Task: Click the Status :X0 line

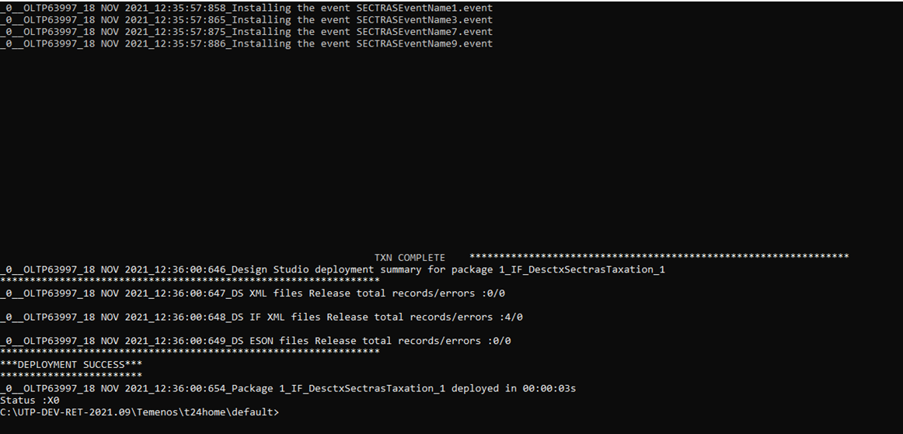Action: (30, 400)
